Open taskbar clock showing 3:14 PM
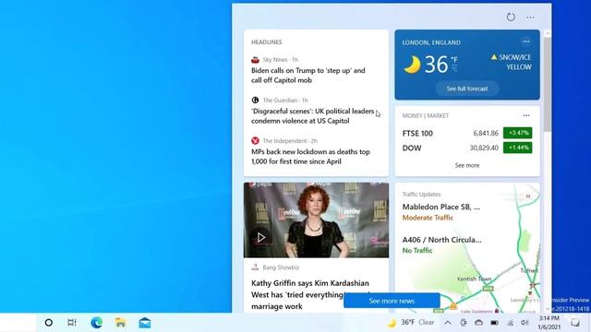 pyautogui.click(x=549, y=323)
